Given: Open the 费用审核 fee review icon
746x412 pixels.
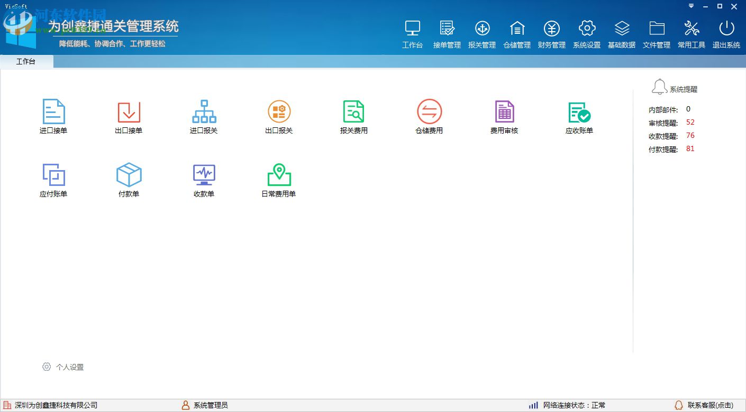Looking at the screenshot, I should tap(504, 111).
